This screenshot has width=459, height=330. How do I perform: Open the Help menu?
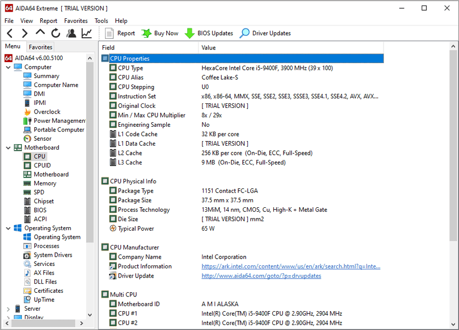click(121, 21)
